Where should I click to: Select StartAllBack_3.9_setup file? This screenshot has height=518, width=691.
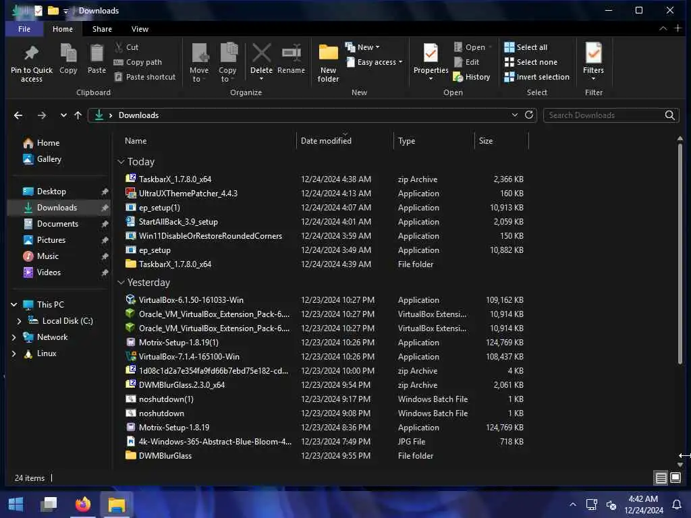[x=178, y=221]
